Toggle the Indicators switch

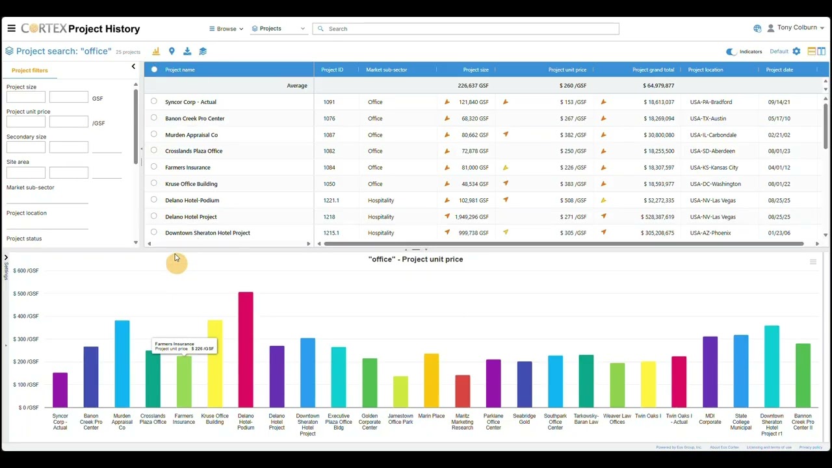click(731, 51)
